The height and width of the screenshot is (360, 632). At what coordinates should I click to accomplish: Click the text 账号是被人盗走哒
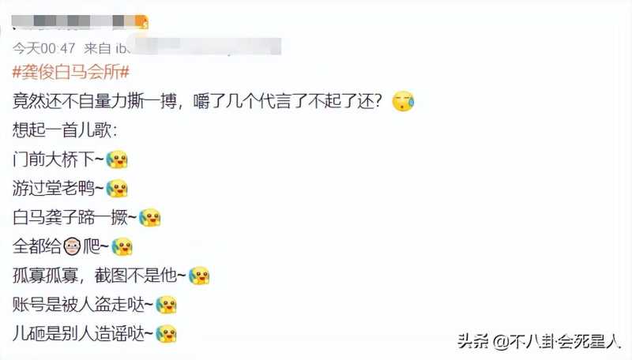coord(78,306)
